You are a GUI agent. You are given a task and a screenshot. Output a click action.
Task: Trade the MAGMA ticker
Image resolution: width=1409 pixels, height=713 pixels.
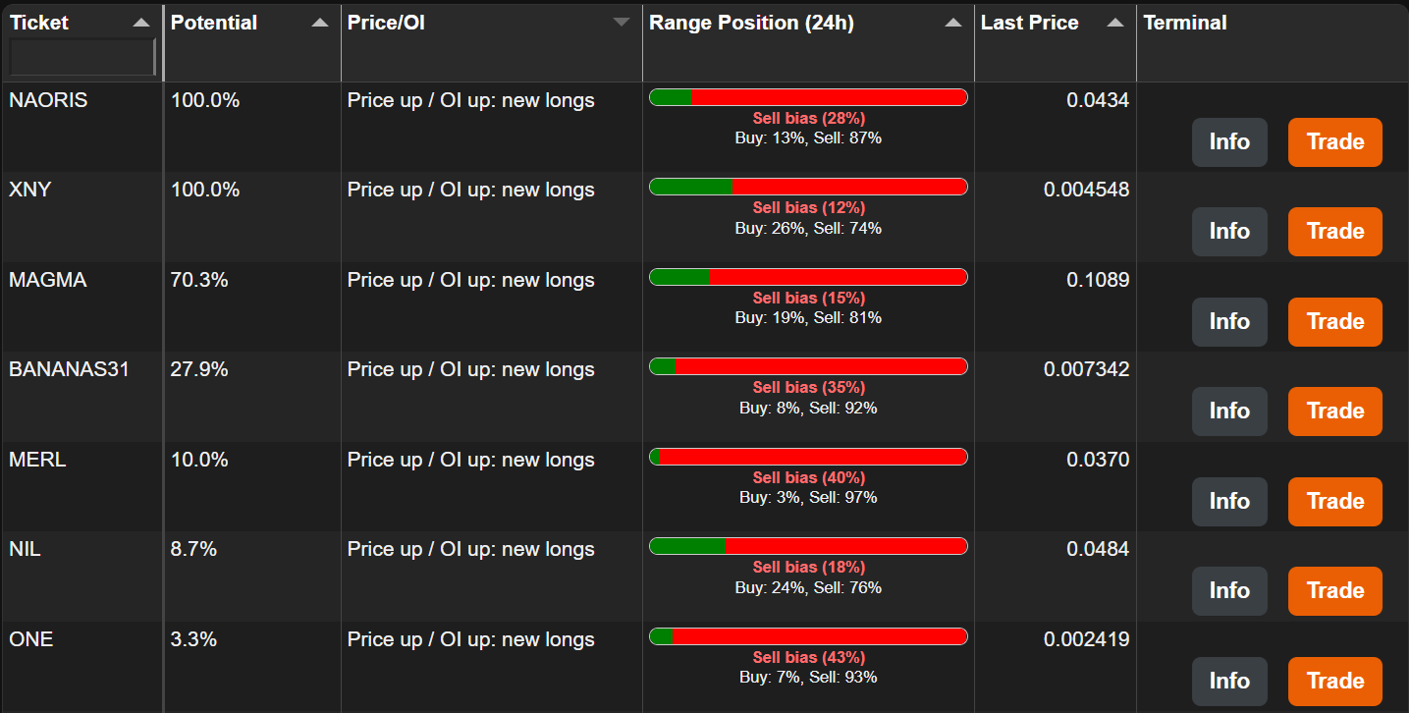coord(1335,322)
